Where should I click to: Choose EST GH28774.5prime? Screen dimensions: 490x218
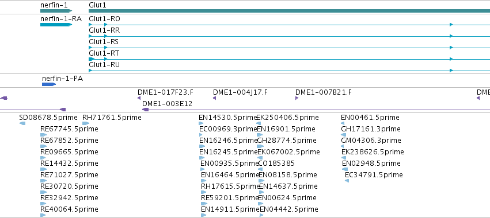[x=287, y=141]
